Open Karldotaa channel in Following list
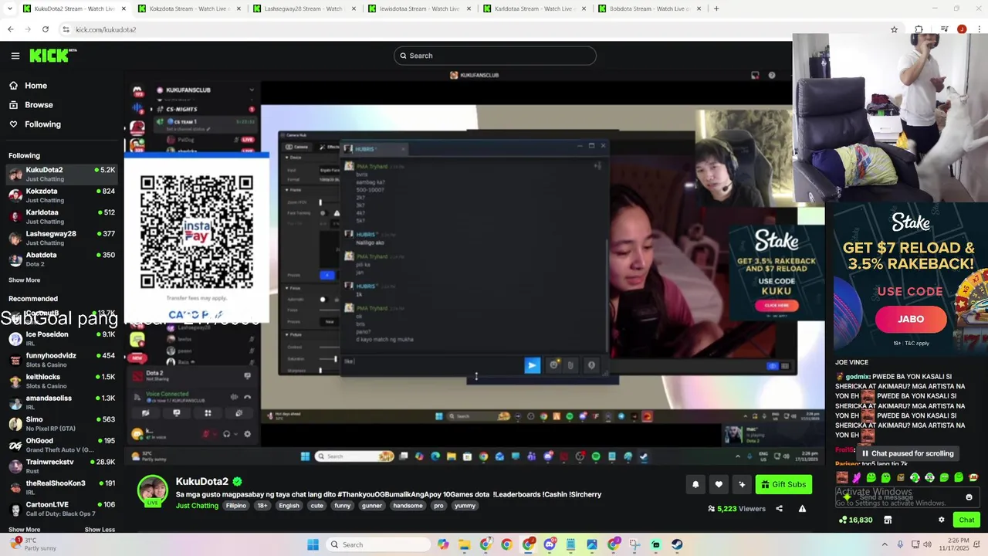This screenshot has height=556, width=988. coord(62,217)
